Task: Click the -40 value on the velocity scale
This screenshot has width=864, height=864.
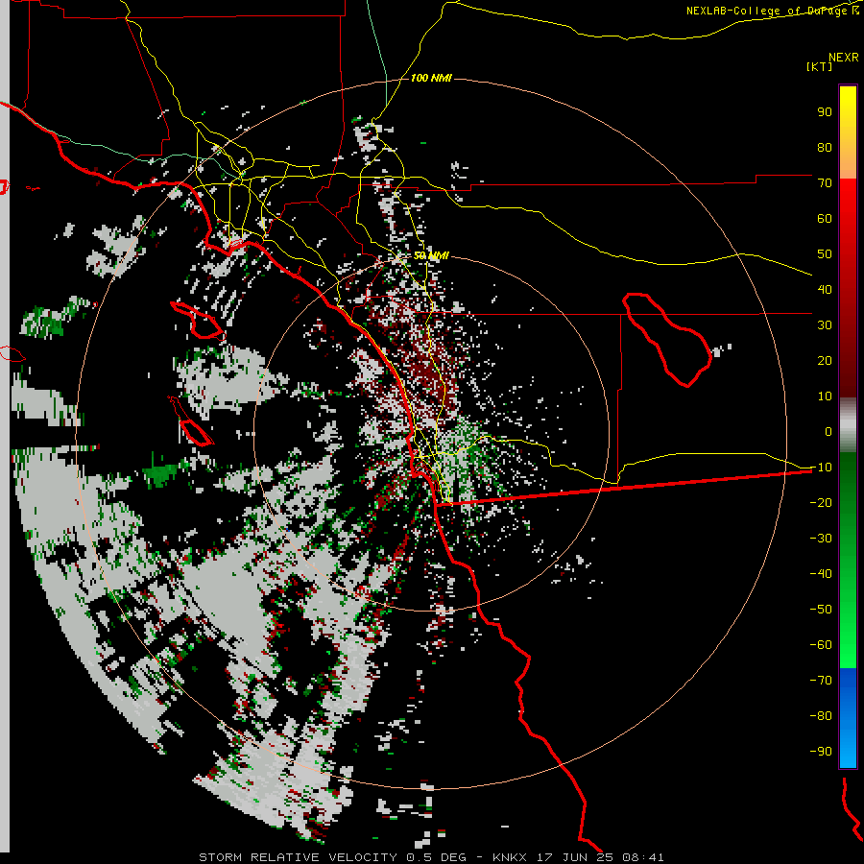Action: [x=821, y=574]
